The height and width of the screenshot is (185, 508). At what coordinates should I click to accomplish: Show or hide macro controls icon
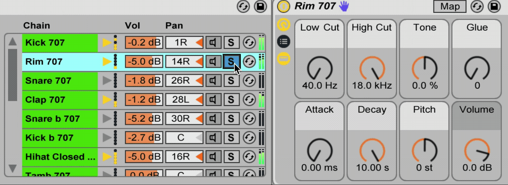tap(284, 24)
